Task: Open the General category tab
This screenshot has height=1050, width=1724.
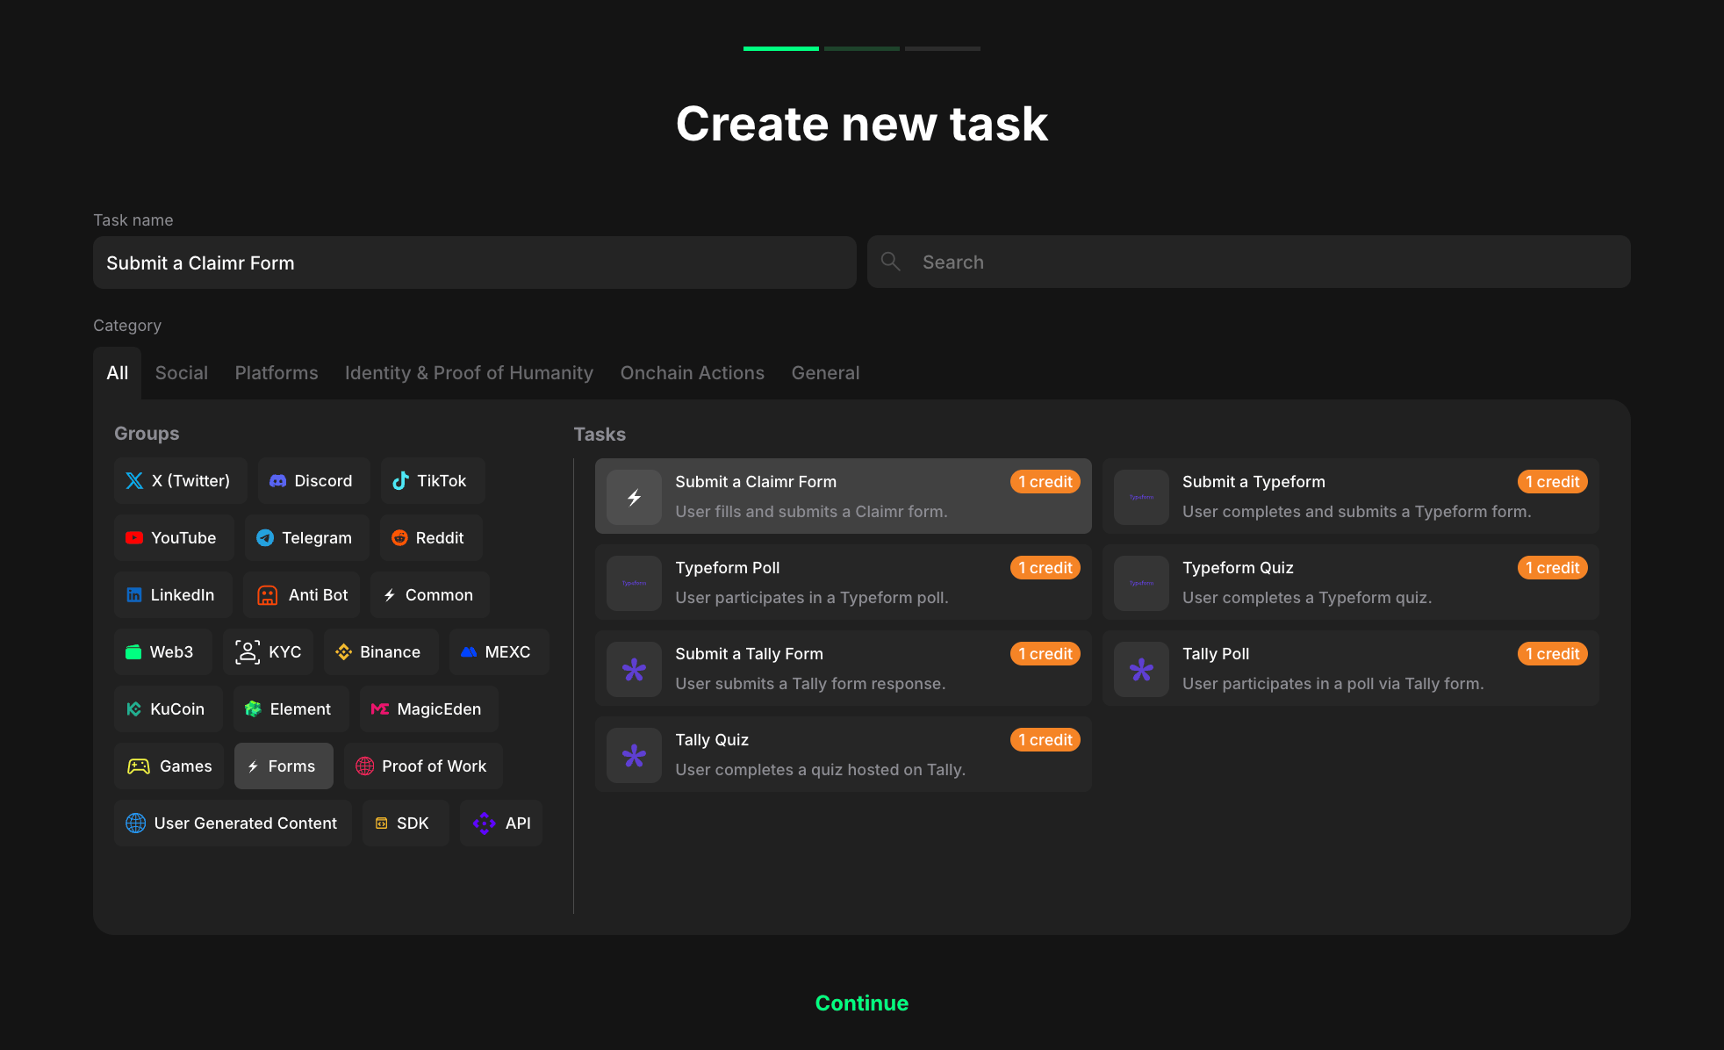Action: [825, 373]
